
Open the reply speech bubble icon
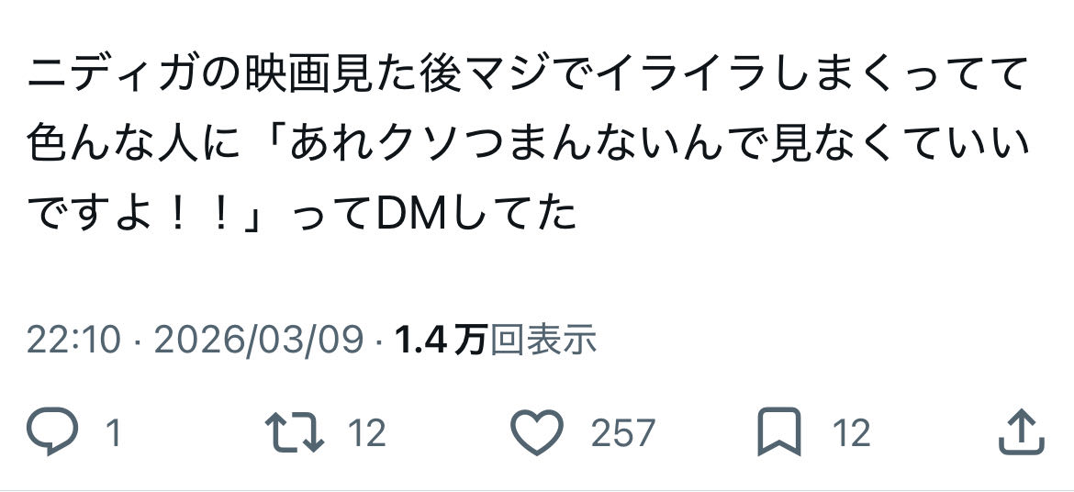52,431
